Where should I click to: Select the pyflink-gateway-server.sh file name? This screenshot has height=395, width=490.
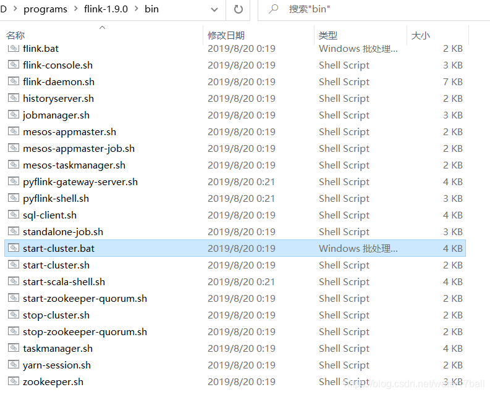point(80,181)
